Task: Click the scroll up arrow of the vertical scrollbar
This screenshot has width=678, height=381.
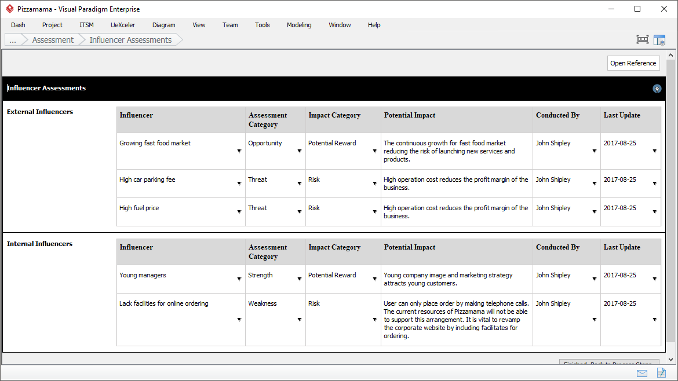Action: click(670, 55)
